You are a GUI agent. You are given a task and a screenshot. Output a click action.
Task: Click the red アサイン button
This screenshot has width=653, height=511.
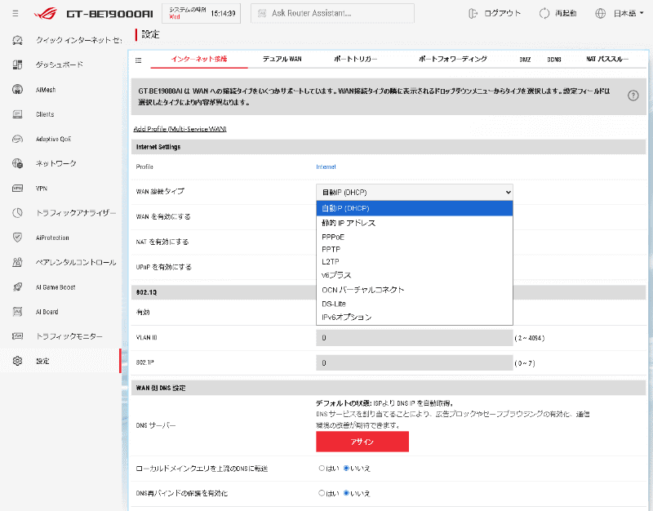click(x=362, y=442)
